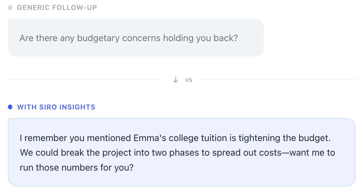Click the blue dot beside With Siro Insights
Image resolution: width=361 pixels, height=191 pixels.
tap(10, 107)
